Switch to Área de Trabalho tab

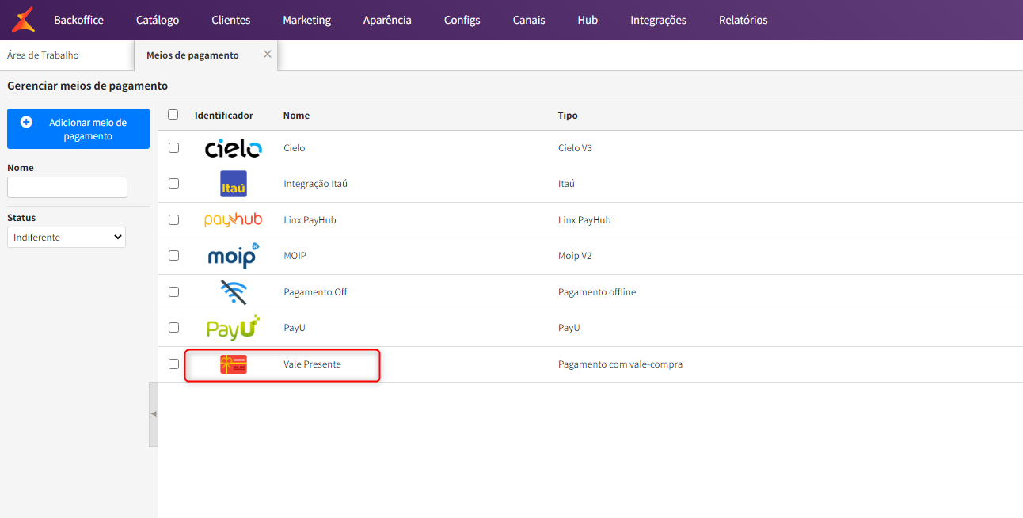tap(43, 55)
